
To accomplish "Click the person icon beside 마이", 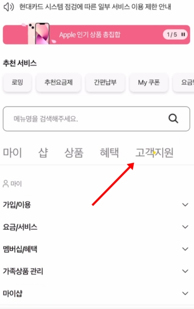I will click(6, 184).
